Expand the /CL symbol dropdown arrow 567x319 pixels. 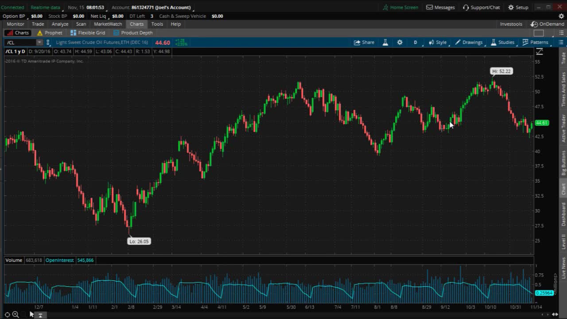[39, 43]
